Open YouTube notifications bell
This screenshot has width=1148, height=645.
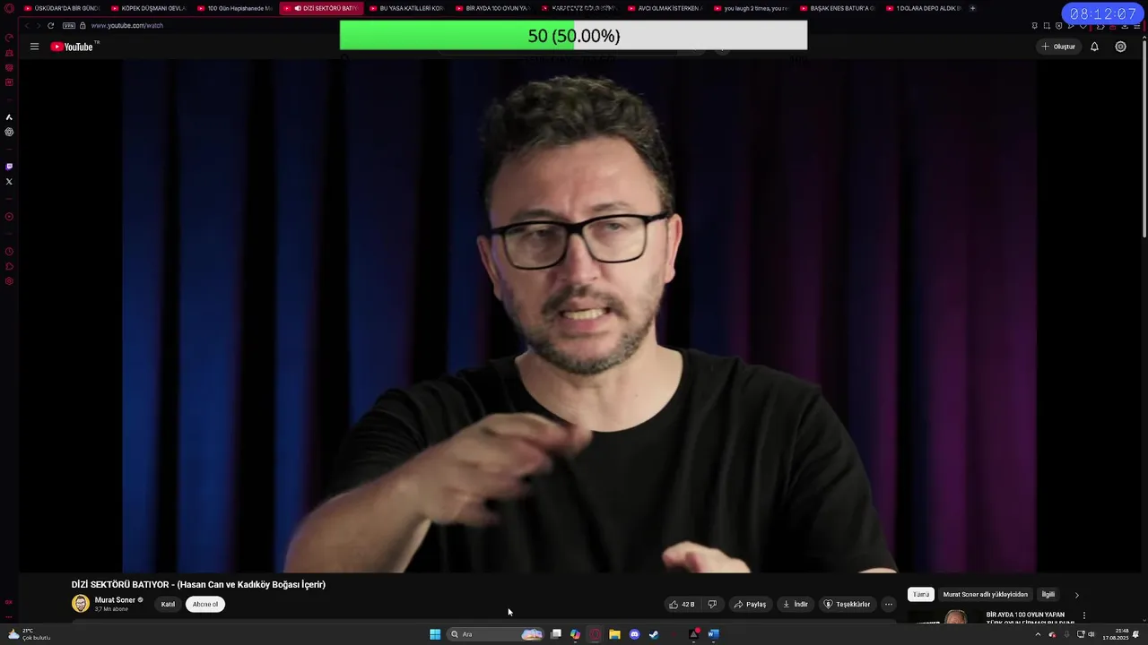click(x=1094, y=47)
